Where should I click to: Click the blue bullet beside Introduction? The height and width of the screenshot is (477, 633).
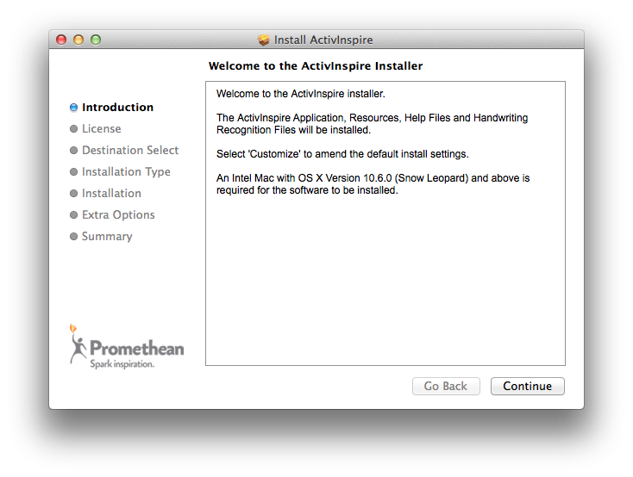(x=73, y=108)
